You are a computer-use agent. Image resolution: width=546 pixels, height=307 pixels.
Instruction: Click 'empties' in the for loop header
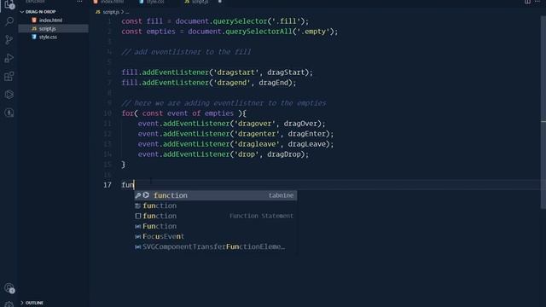tap(219, 113)
